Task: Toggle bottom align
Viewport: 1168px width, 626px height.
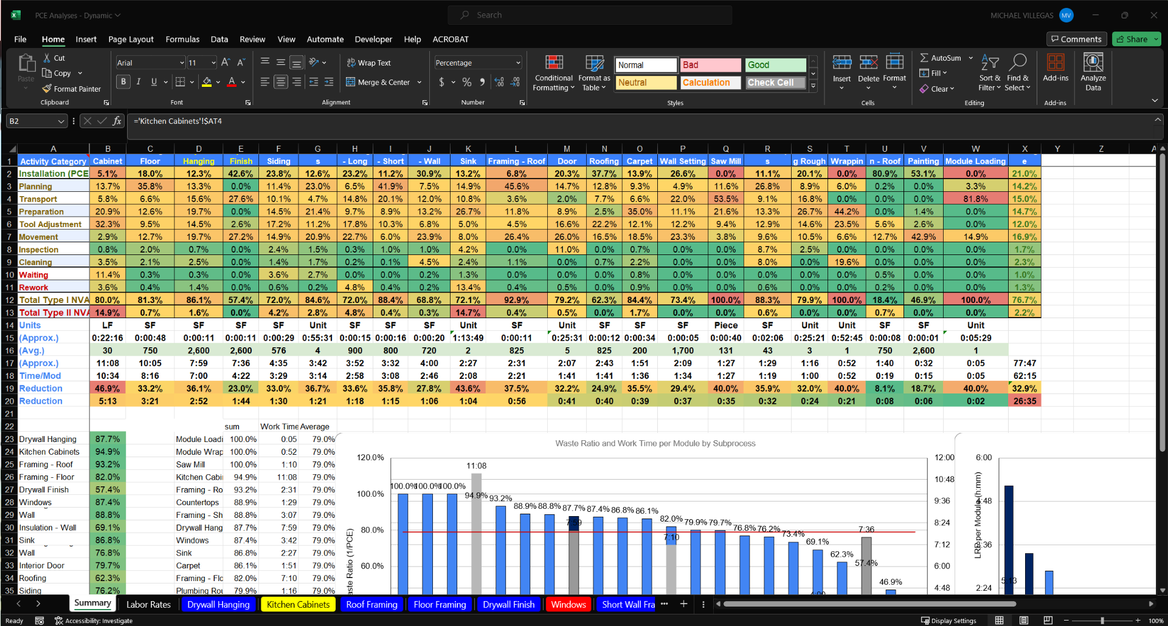Action: (296, 62)
